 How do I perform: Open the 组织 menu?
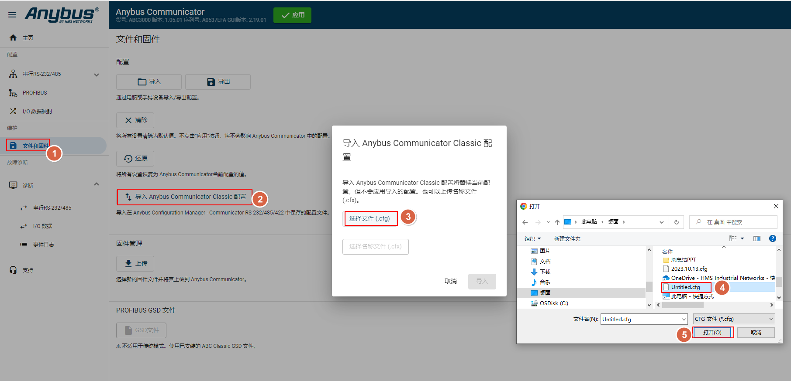tap(532, 239)
